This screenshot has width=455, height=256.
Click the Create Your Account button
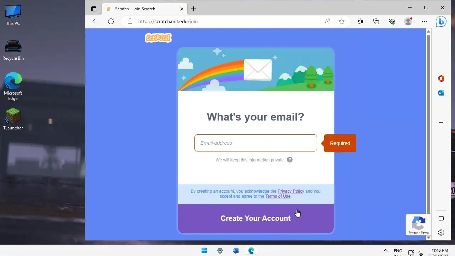pyautogui.click(x=256, y=218)
